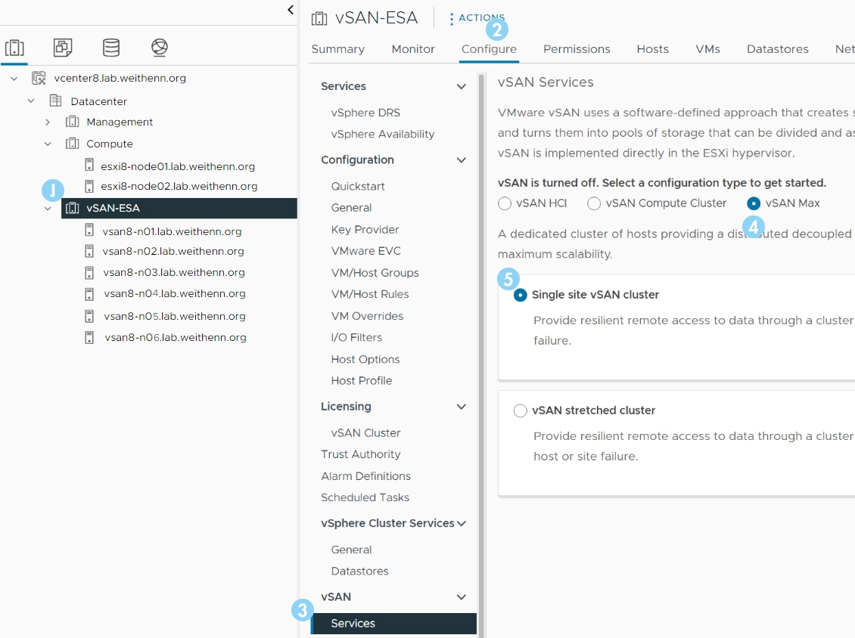Click the host icon for vsan8-n05
855x638 pixels.
(89, 316)
